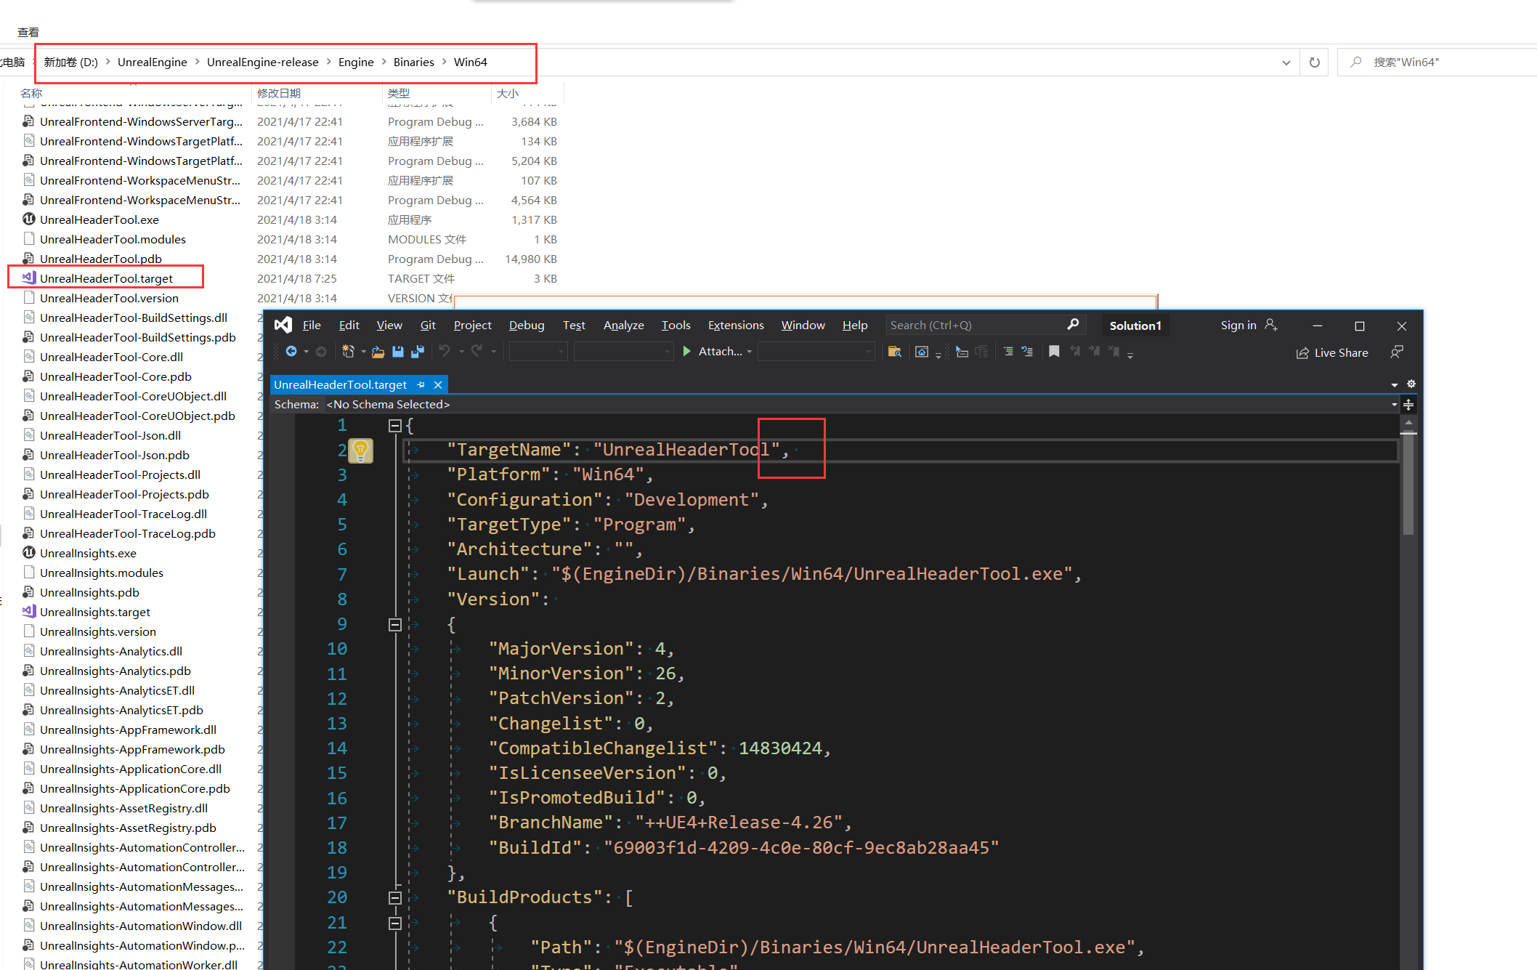This screenshot has height=970, width=1537.
Task: Collapse the BuildProducts array on line 20
Action: [x=395, y=898]
